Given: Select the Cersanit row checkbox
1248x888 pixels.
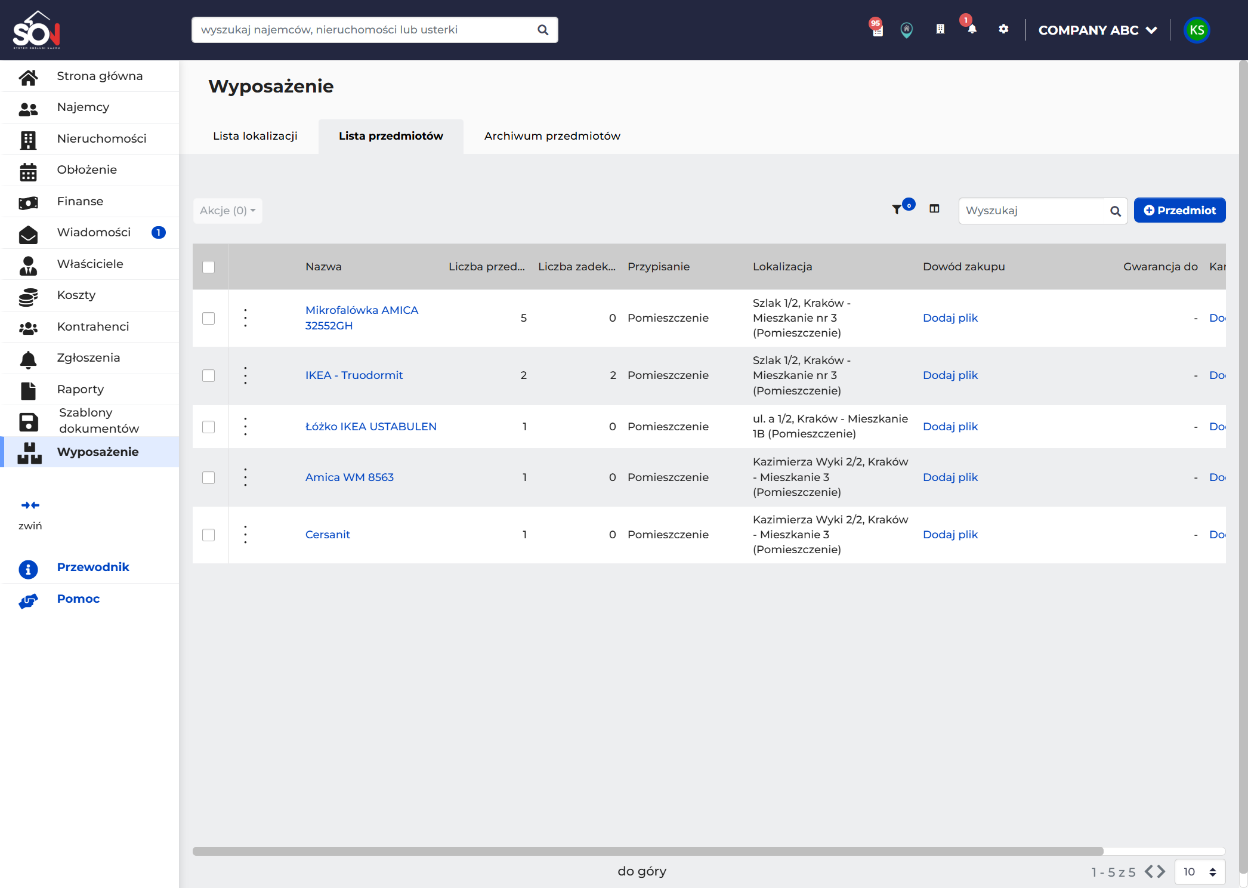Looking at the screenshot, I should (208, 535).
